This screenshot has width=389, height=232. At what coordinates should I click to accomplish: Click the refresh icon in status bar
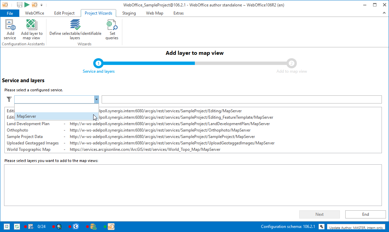point(17,227)
